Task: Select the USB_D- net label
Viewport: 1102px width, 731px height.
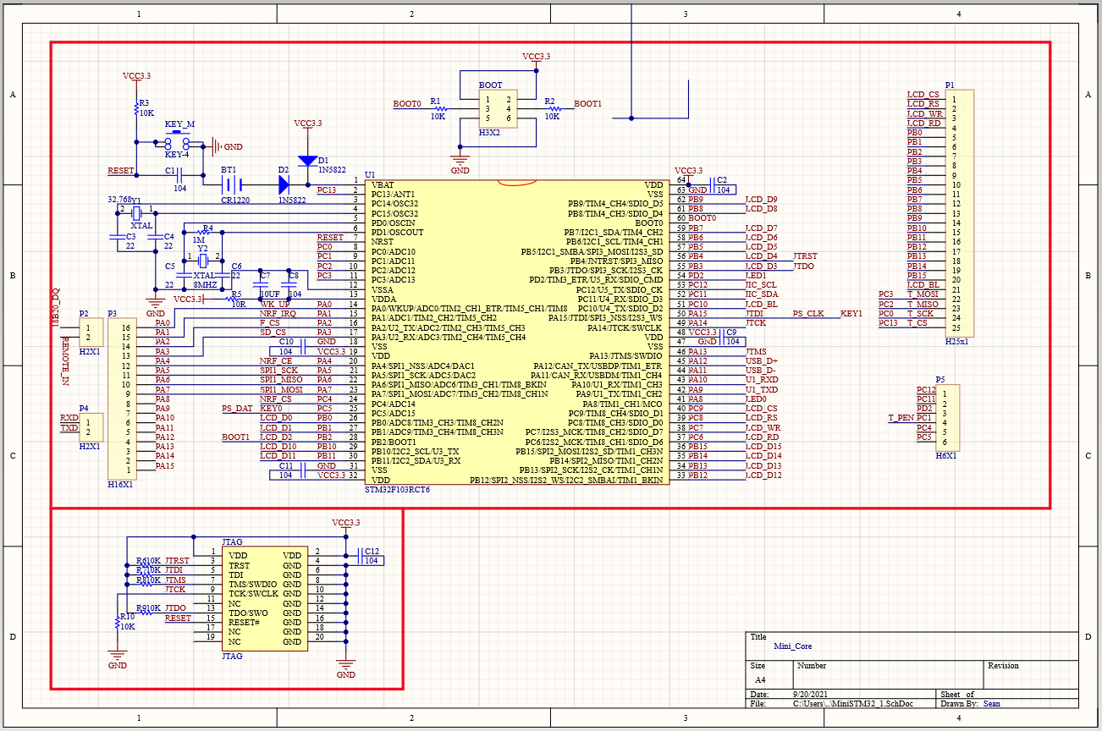Action: 761,371
